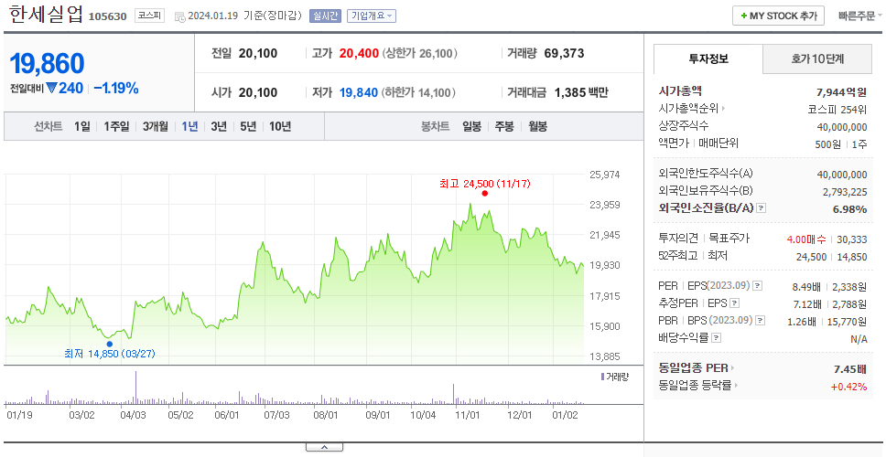
Task: Click the 투자의견 label link
Action: point(678,238)
